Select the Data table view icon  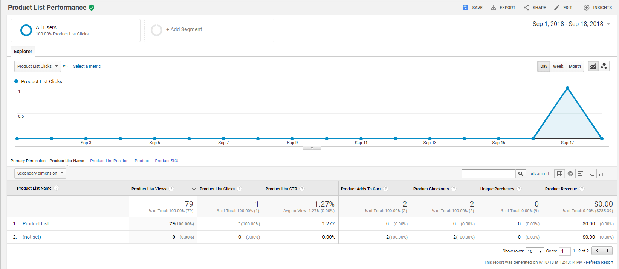559,173
